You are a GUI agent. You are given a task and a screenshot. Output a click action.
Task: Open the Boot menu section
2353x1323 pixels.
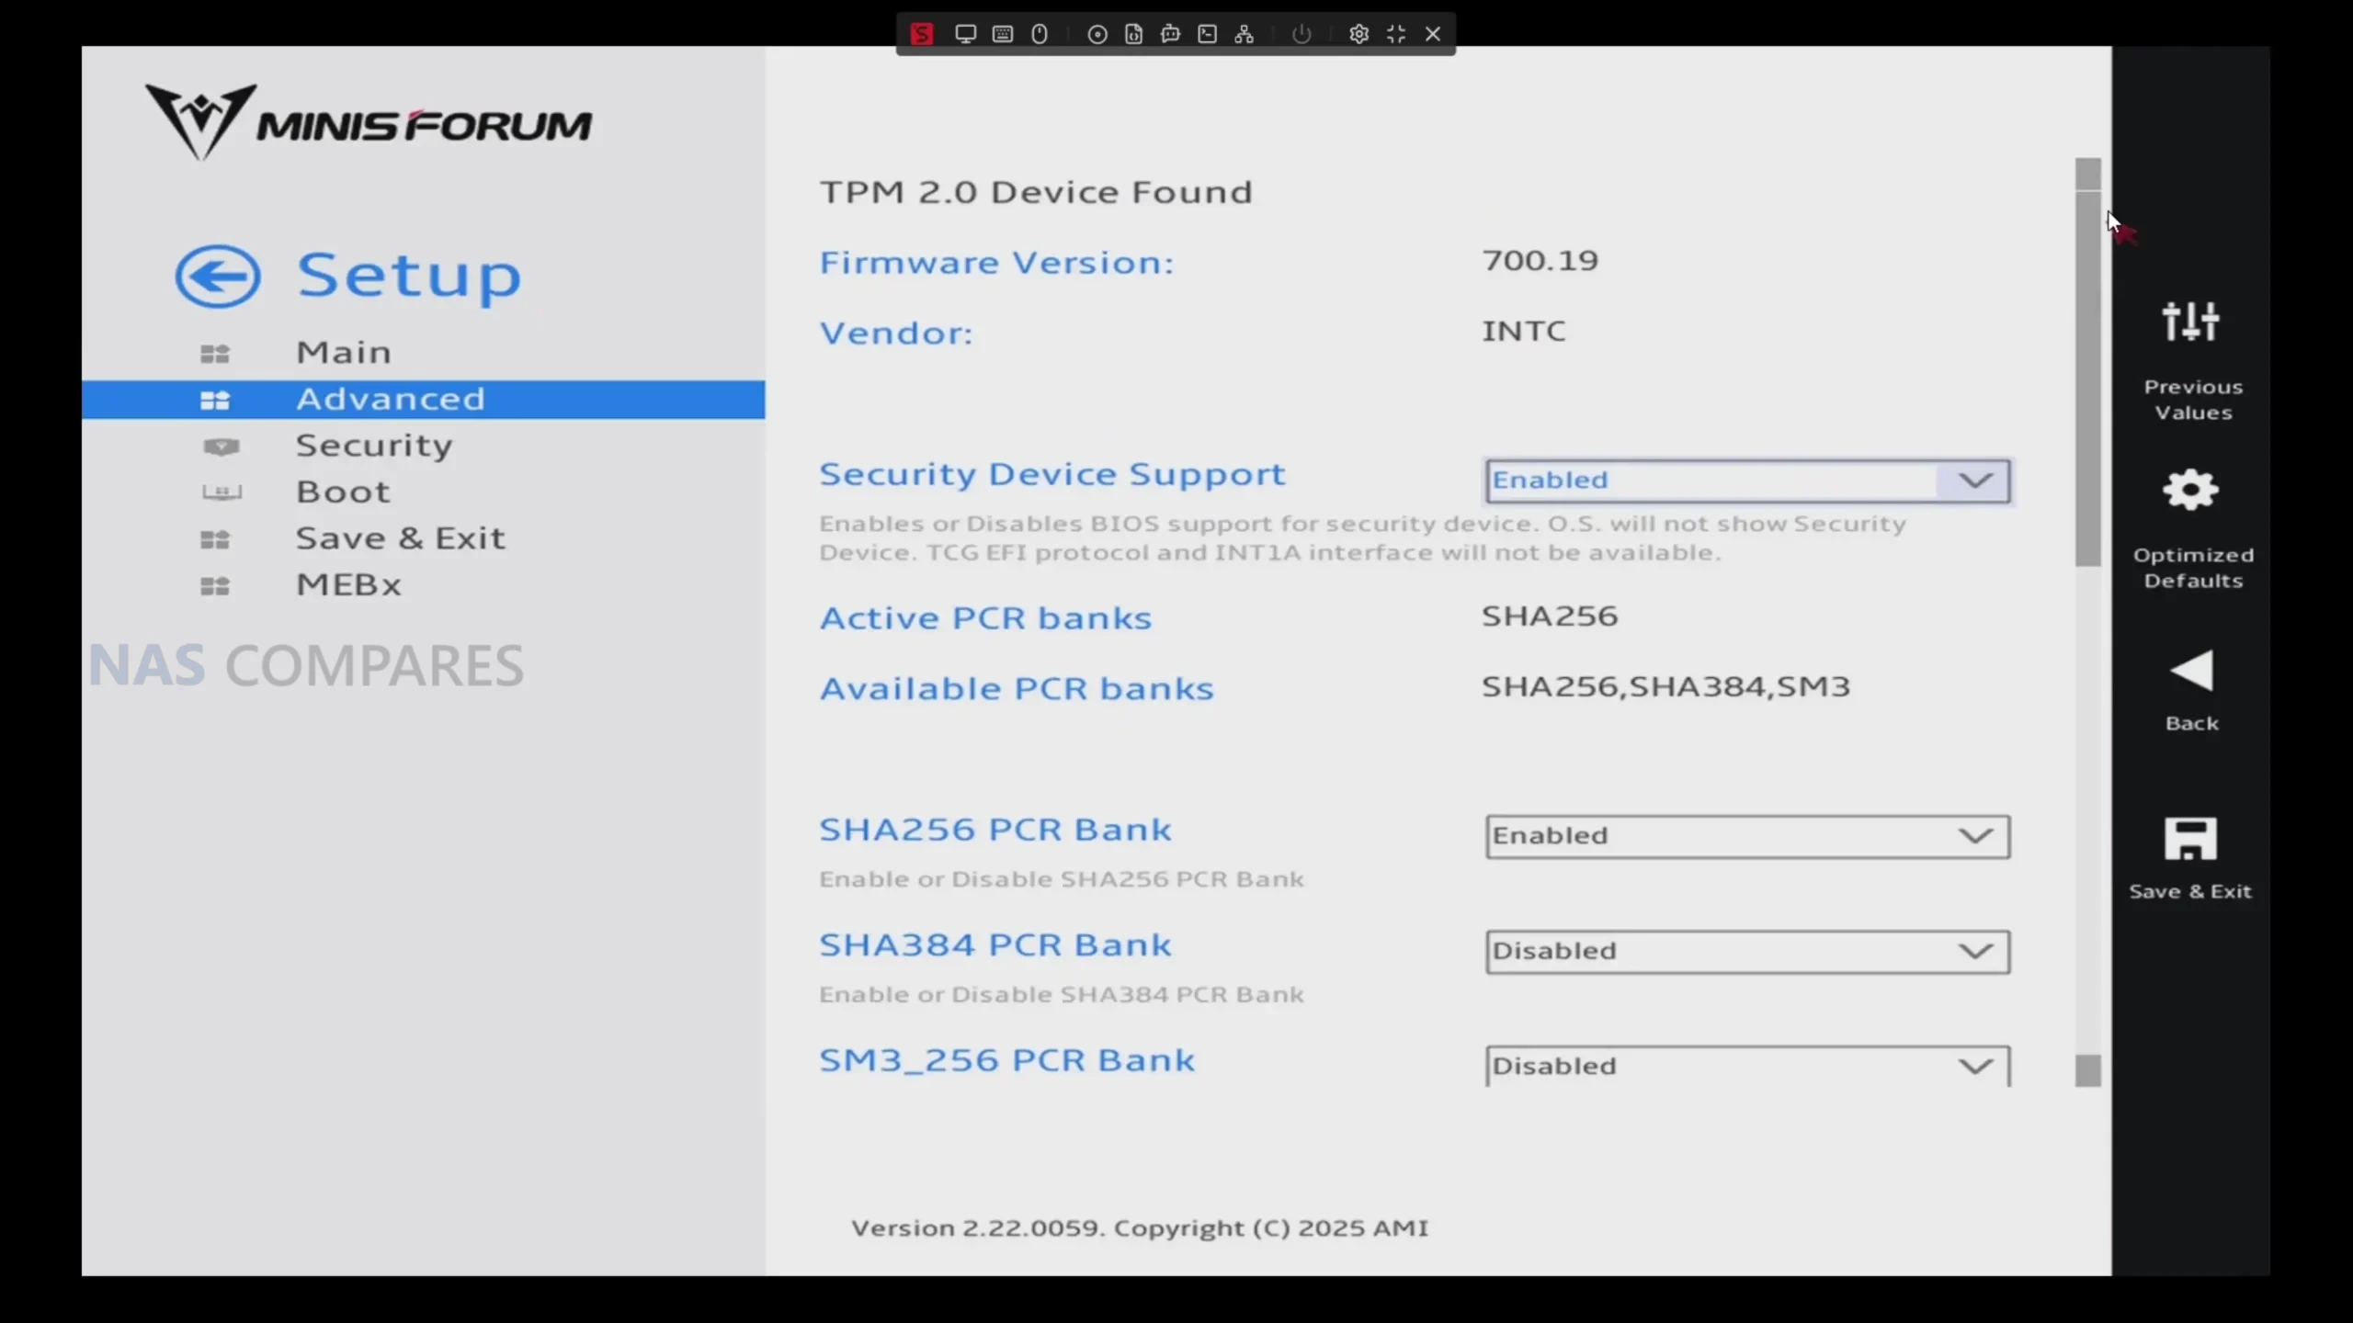coord(343,492)
